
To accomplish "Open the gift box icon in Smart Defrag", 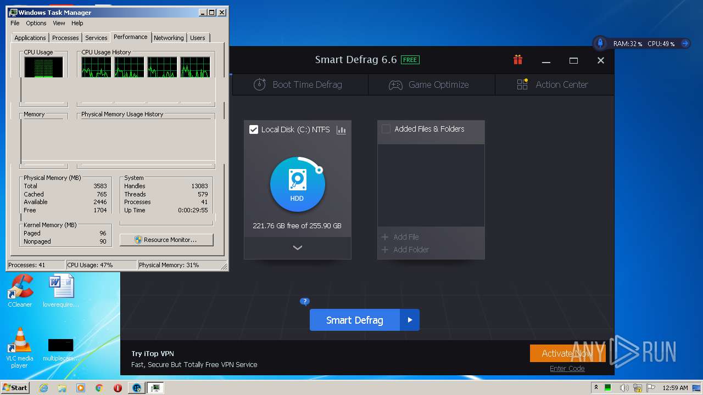I will (x=517, y=60).
